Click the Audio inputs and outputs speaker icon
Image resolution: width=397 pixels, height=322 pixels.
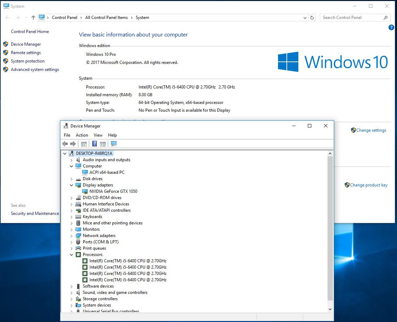click(x=78, y=160)
